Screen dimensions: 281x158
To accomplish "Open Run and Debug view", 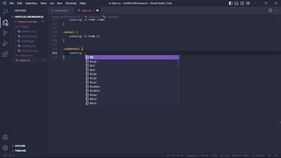I will pos(5,43).
